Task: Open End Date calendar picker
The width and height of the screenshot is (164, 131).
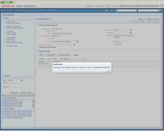Action: coord(131,33)
